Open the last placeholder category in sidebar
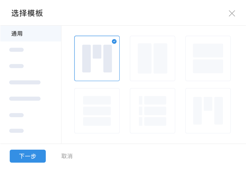246x169 pixels. [x=17, y=131]
